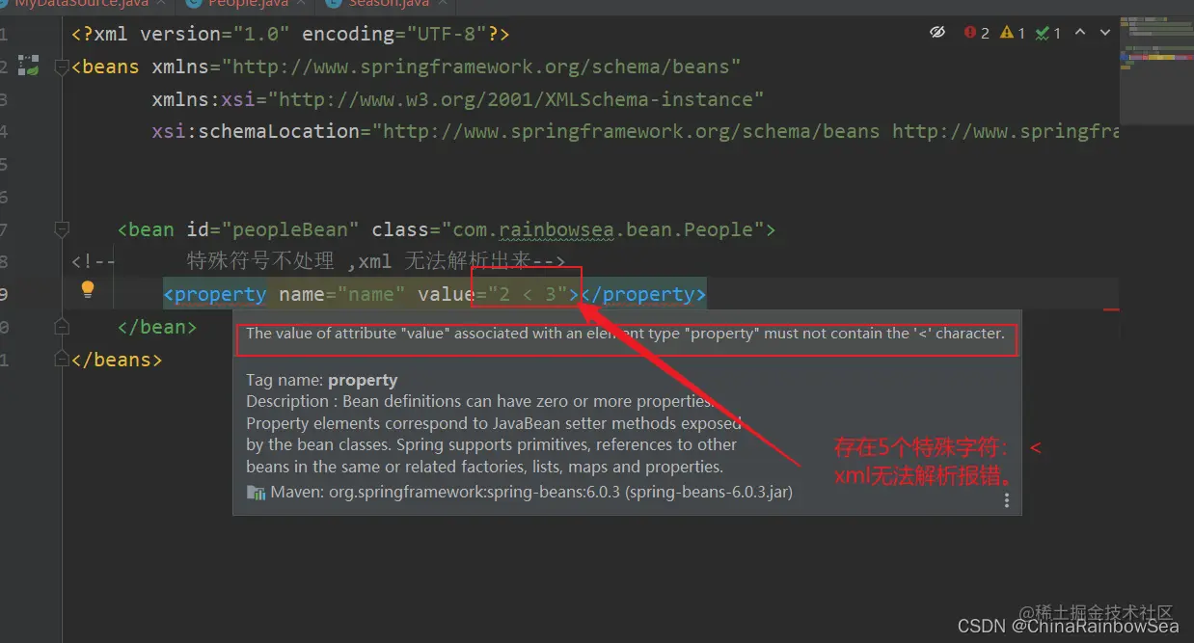Open the tooltip more-options menu
The height and width of the screenshot is (643, 1194).
pyautogui.click(x=1006, y=500)
